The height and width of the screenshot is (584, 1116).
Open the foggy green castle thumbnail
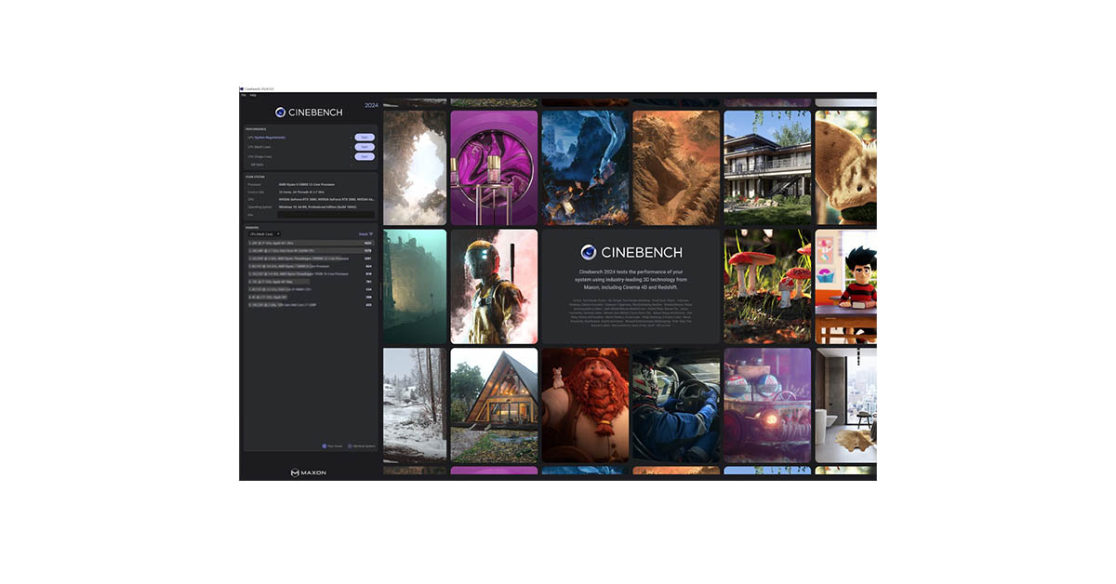click(415, 286)
